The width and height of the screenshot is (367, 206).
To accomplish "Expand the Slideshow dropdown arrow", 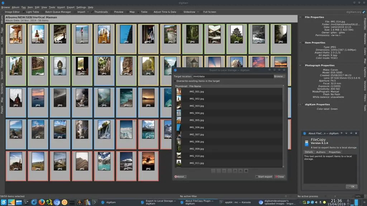I will [x=199, y=12].
